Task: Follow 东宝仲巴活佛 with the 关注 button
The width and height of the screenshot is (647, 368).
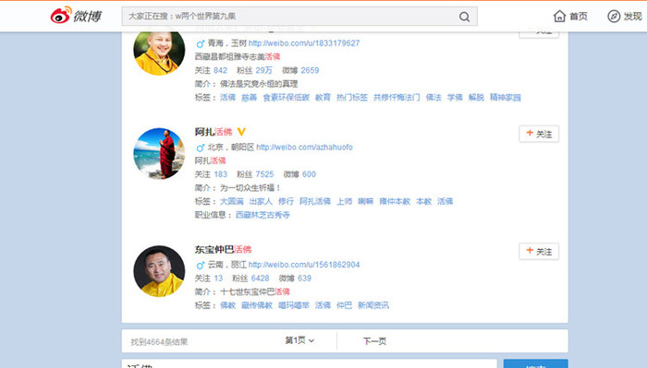Action: point(539,251)
